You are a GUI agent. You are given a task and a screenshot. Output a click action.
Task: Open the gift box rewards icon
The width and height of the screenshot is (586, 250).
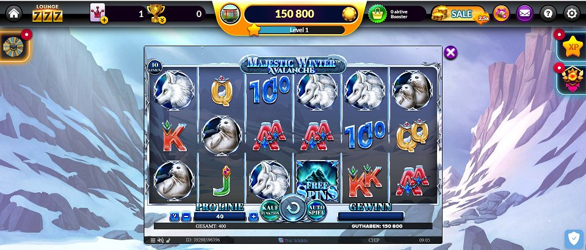coord(501,14)
